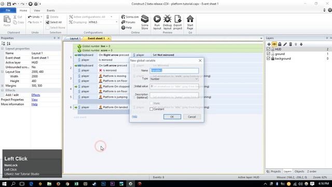Click the move layer down arrow icon
This screenshot has width=332, height=187.
301,44
